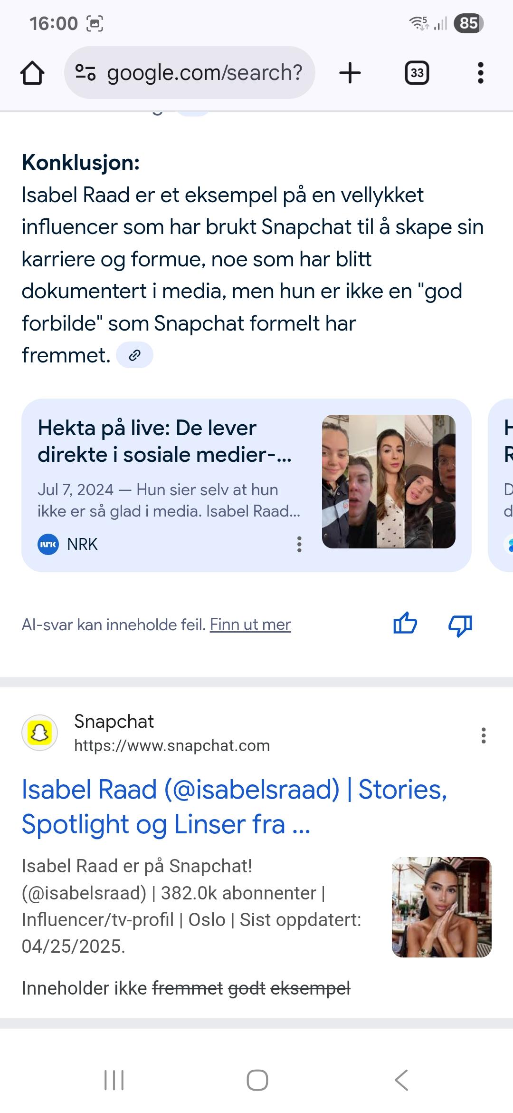Open NRK article 'Hekta på live'
The image size is (513, 1113).
(164, 441)
